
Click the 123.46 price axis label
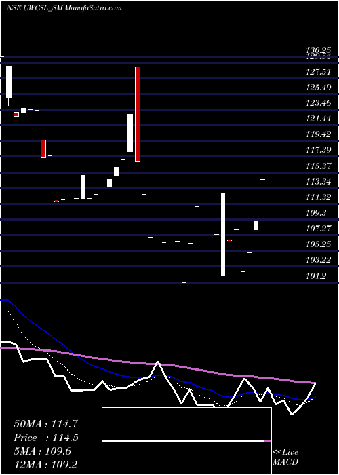[319, 103]
